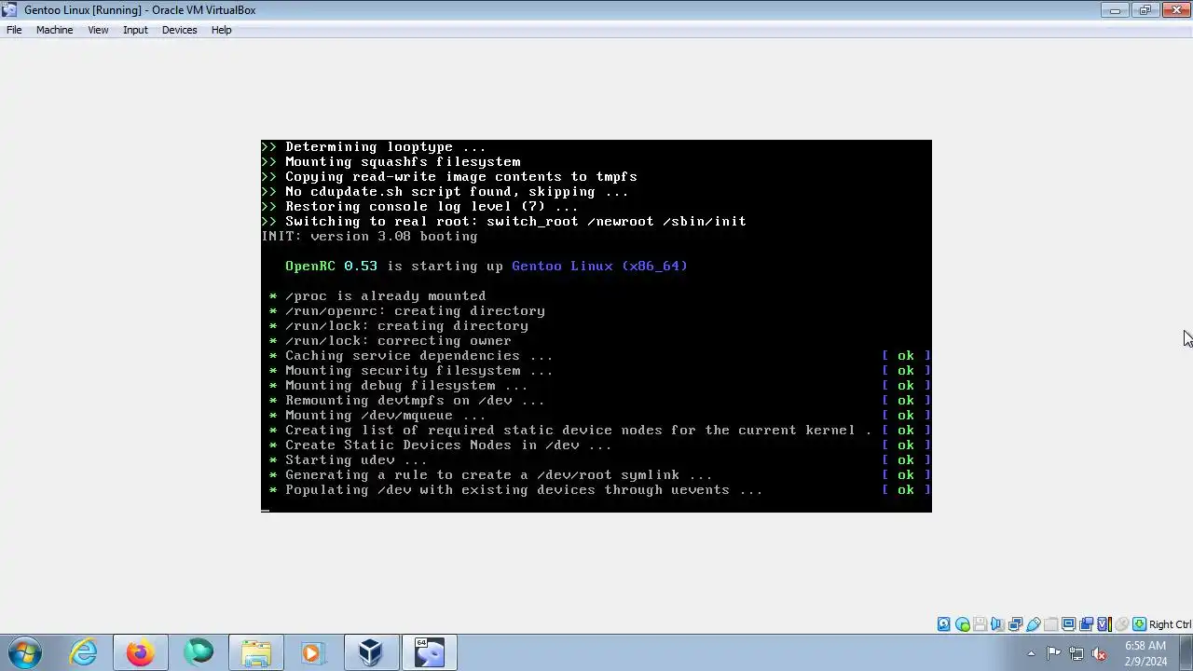Switch to the running VM taskbar button
Viewport: 1193px width, 671px height.
click(x=429, y=652)
